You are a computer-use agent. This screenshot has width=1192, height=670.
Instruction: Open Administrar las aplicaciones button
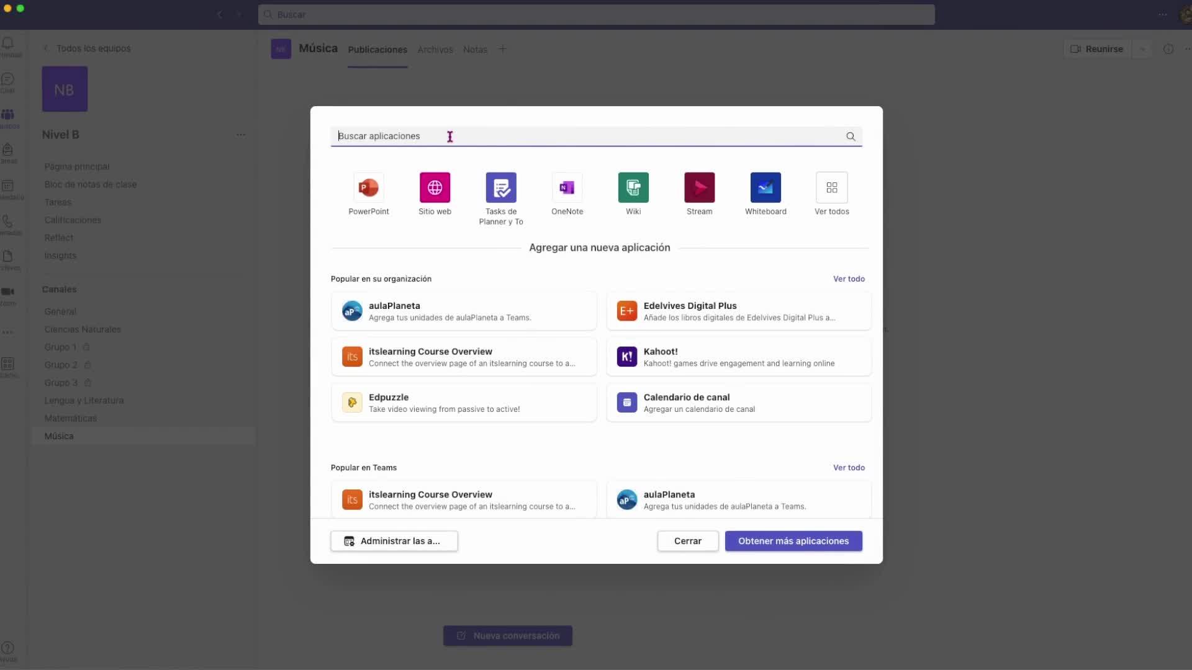click(394, 541)
